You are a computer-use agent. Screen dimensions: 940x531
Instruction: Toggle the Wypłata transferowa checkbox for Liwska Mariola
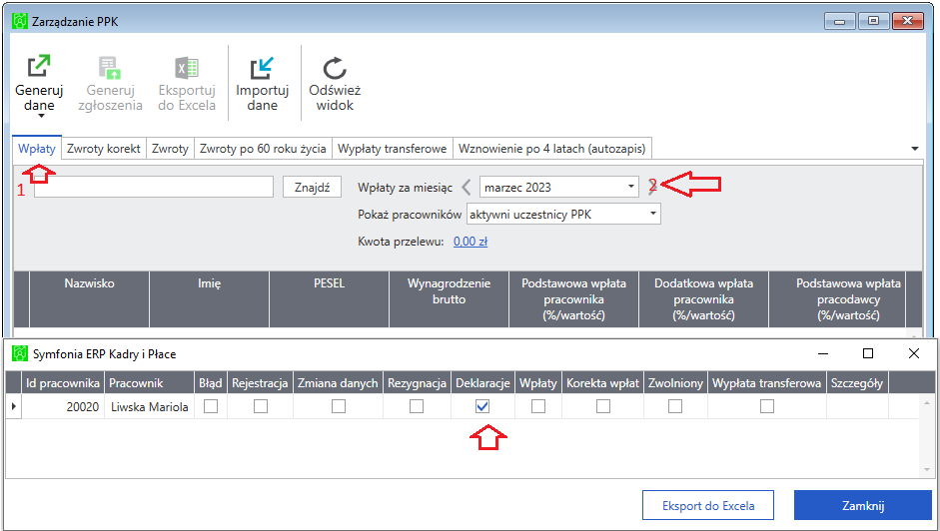[x=767, y=406]
